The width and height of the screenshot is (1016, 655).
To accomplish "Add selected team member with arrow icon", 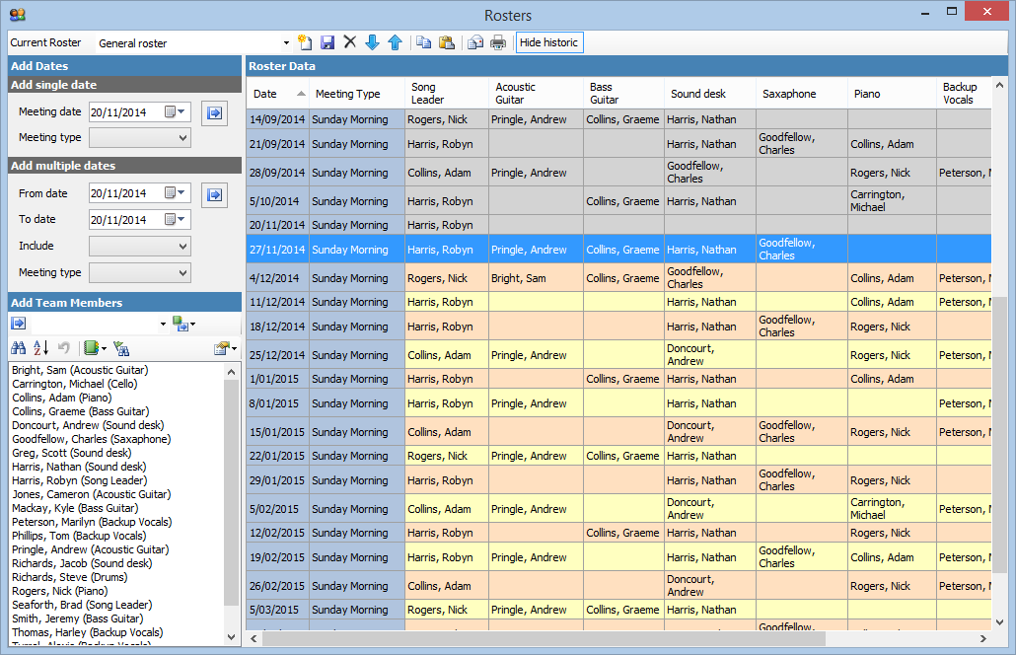I will [18, 324].
